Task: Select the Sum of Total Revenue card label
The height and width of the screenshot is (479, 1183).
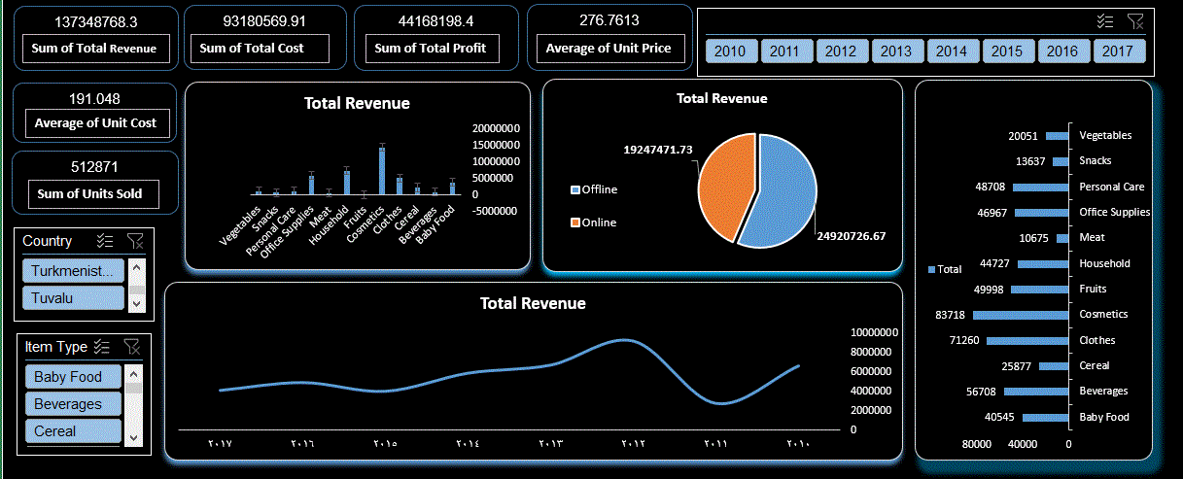Action: pyautogui.click(x=94, y=49)
